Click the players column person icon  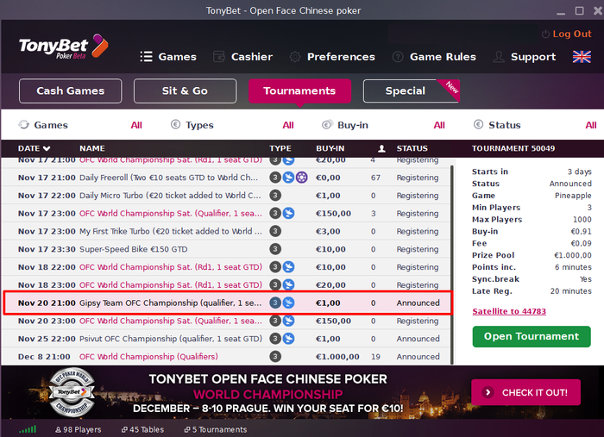point(381,148)
